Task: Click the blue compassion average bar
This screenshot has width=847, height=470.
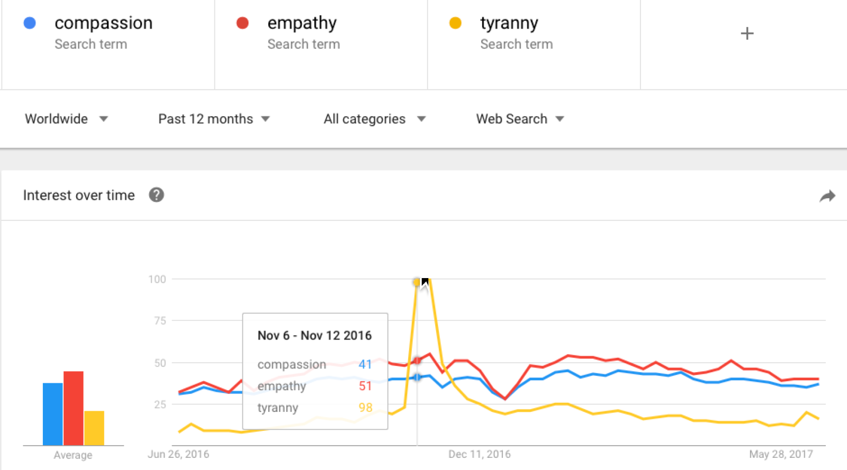Action: click(x=53, y=414)
